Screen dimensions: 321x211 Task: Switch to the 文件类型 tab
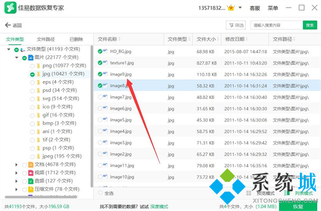15,39
